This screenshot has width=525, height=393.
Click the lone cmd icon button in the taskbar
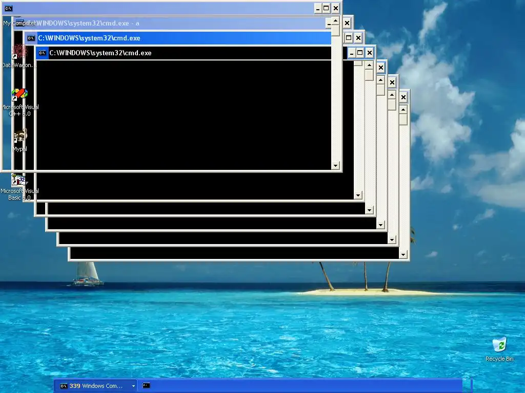146,386
